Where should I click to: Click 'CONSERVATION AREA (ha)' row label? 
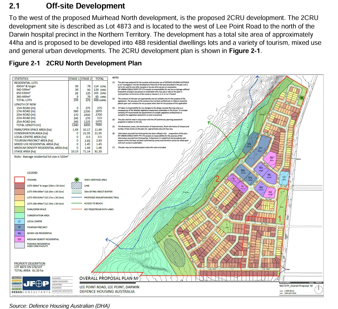pyautogui.click(x=31, y=133)
